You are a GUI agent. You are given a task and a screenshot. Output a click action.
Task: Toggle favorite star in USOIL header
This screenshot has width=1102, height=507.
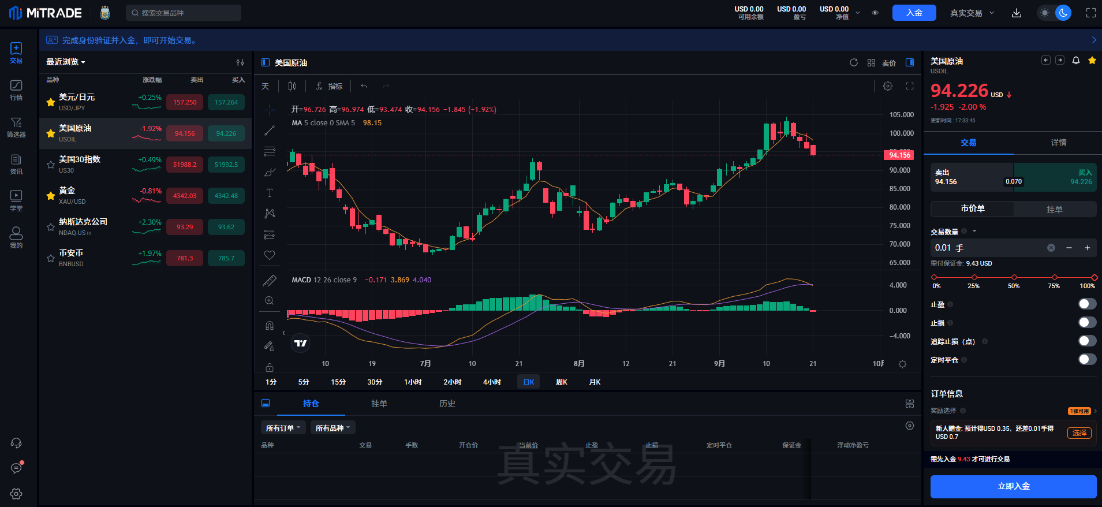[1092, 61]
